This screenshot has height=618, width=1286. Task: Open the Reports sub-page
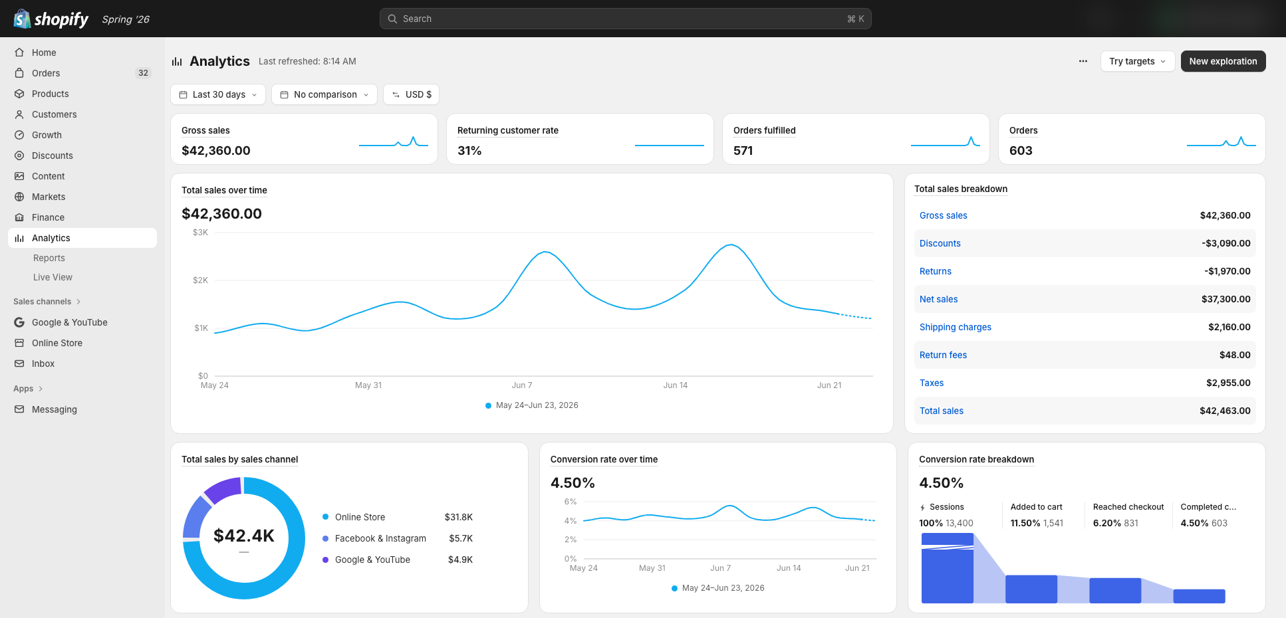49,258
